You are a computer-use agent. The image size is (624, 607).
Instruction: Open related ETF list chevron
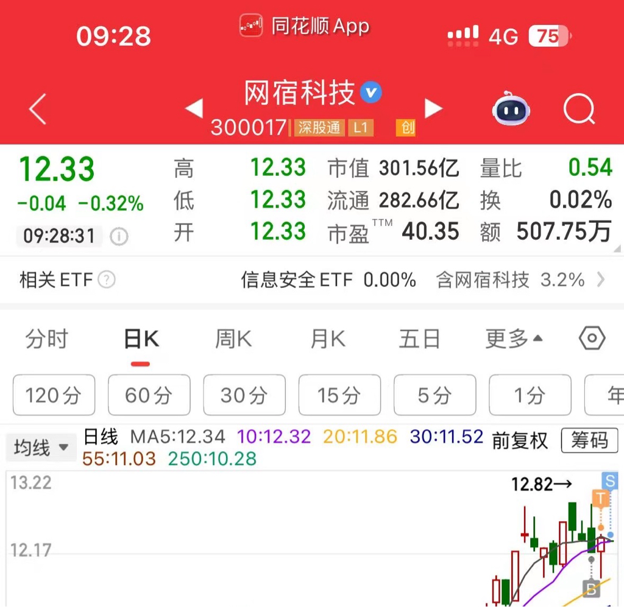601,279
